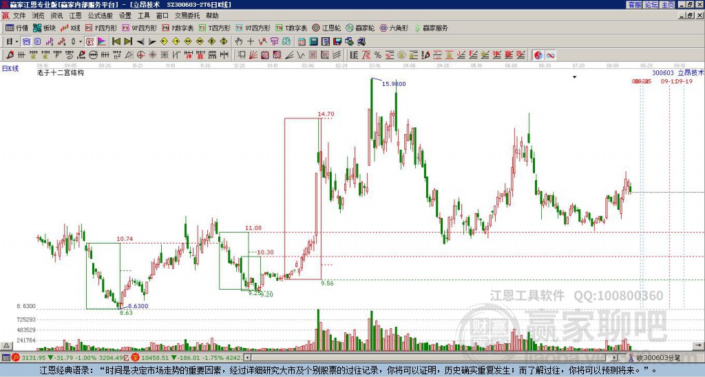
Task: Click the colored flag icon
Action: 102,42
